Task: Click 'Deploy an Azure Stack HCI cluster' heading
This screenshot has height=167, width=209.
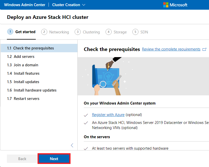Action: click(x=48, y=17)
